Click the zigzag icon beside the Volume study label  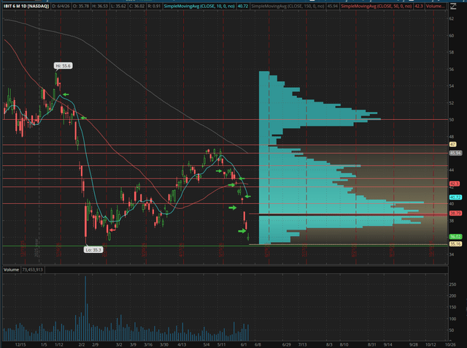[453, 6]
